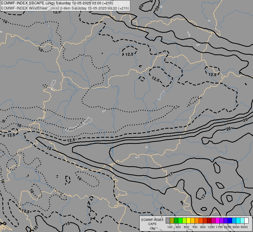Click the 500 value in the legend
The width and height of the screenshot is (253, 232).
pyautogui.click(x=186, y=227)
